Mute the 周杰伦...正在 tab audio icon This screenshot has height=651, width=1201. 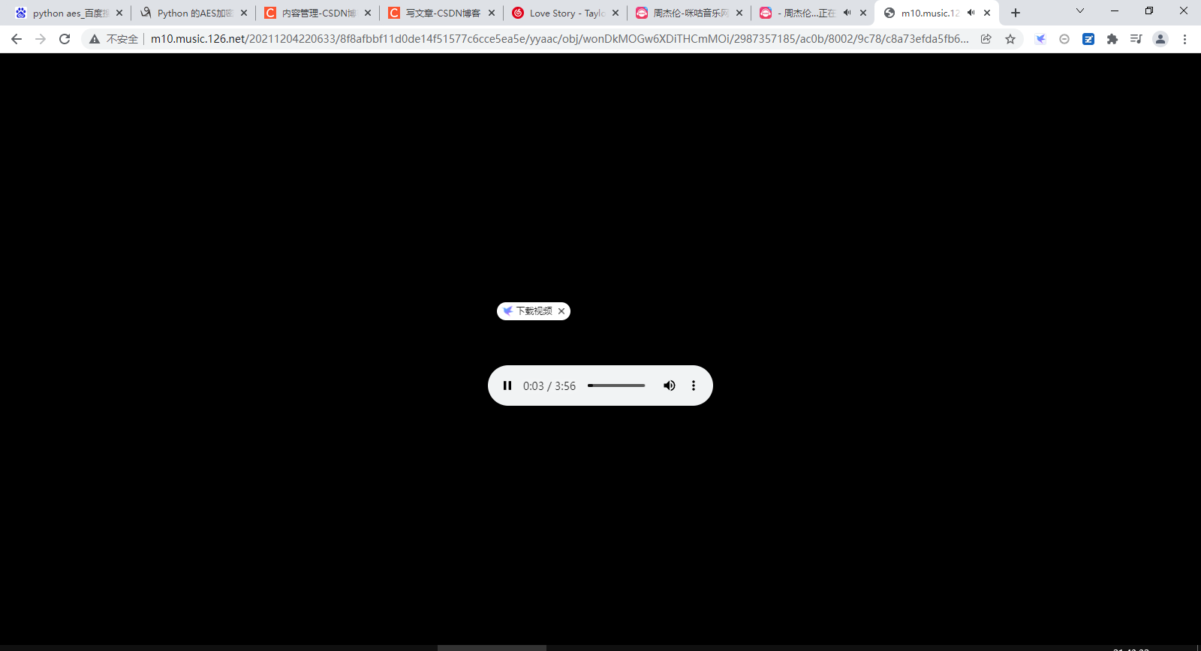(x=847, y=13)
